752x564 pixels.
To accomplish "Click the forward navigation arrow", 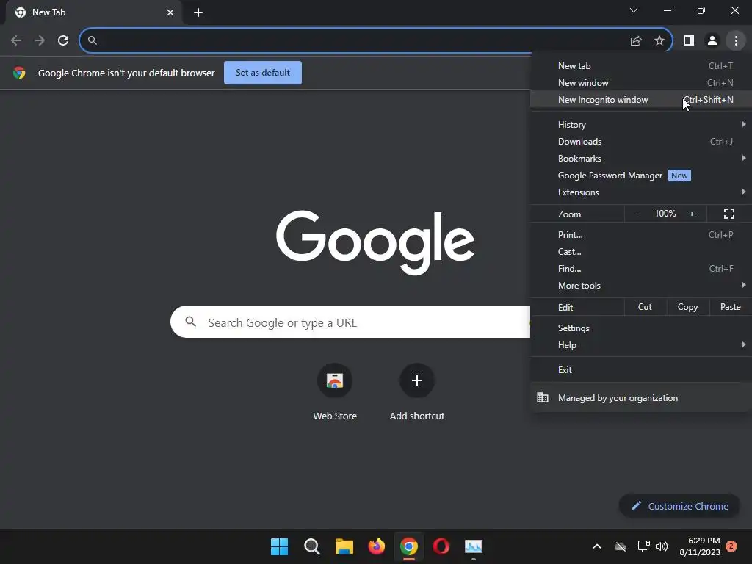I will click(x=40, y=40).
